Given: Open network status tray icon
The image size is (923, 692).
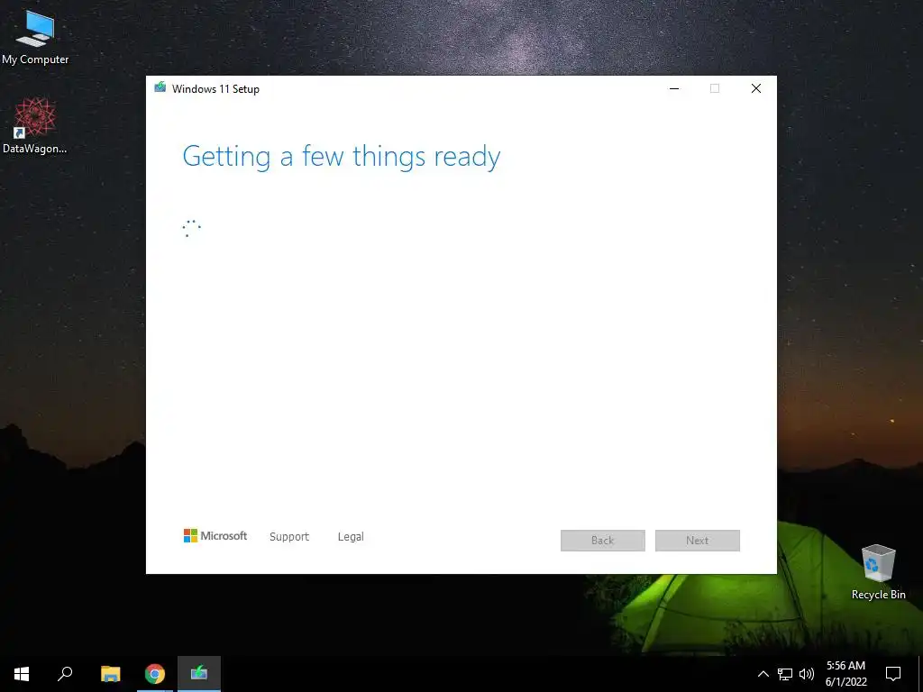Looking at the screenshot, I should pos(785,674).
